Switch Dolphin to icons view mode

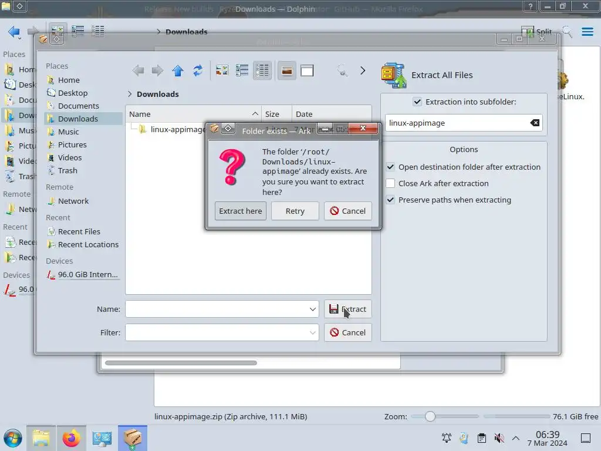click(x=58, y=31)
